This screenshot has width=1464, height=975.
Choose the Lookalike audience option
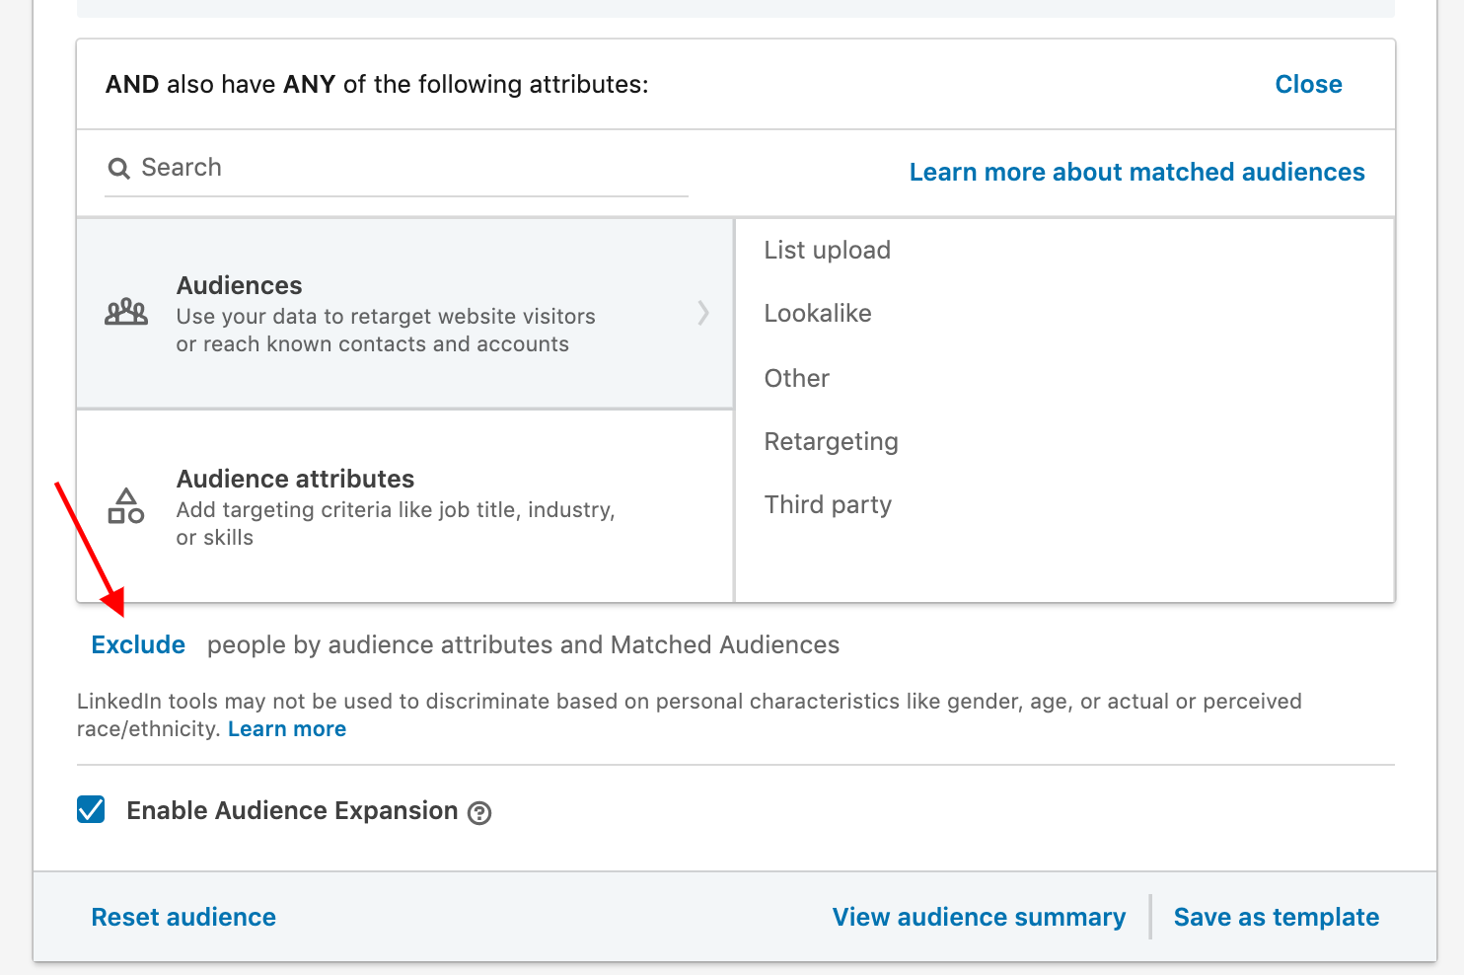(x=818, y=314)
